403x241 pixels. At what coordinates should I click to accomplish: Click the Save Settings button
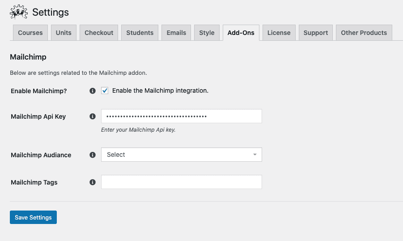pyautogui.click(x=33, y=217)
